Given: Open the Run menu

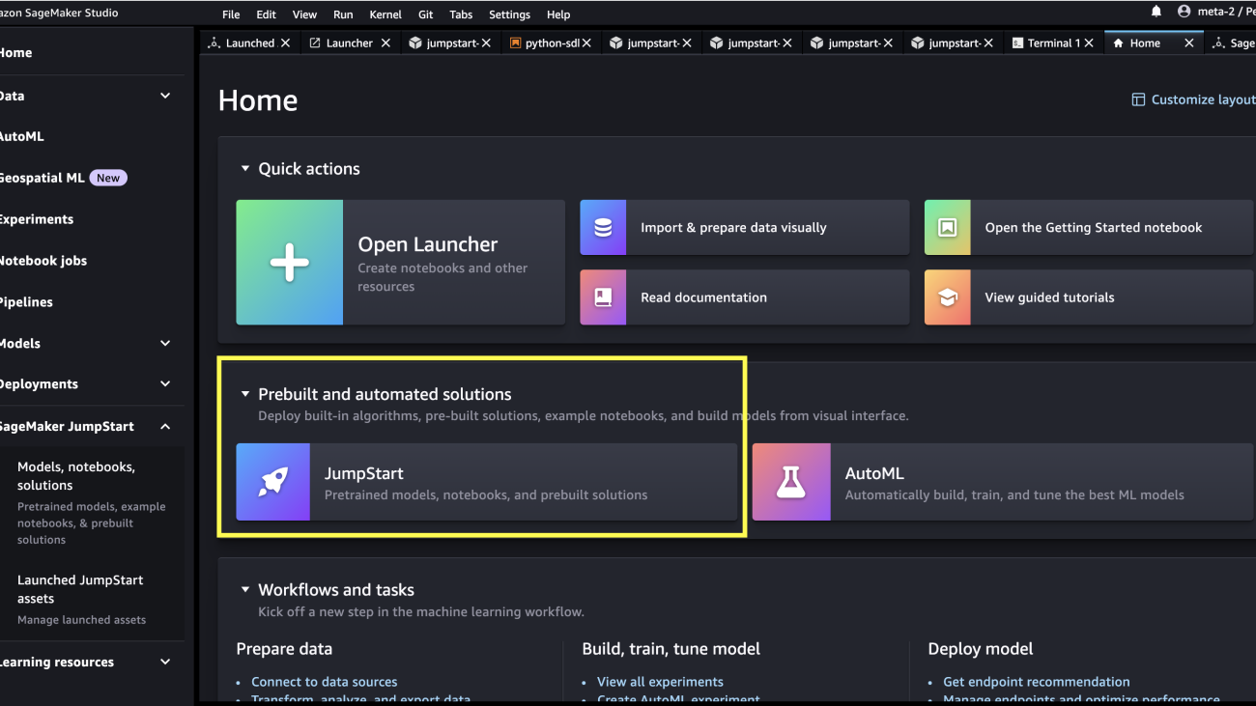Looking at the screenshot, I should tap(343, 14).
